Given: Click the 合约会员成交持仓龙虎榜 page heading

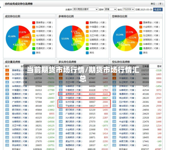Looking at the screenshot, I should tap(19, 4).
